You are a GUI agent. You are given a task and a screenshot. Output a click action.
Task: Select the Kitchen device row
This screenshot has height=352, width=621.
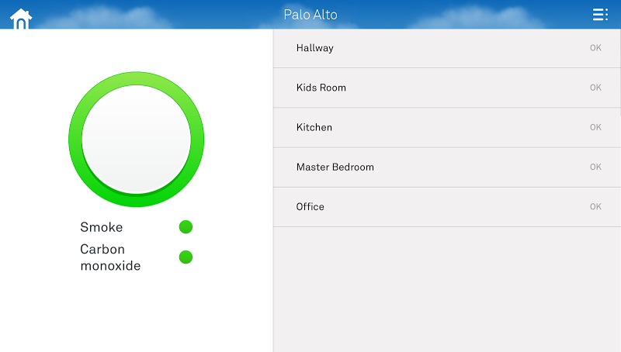[447, 128]
